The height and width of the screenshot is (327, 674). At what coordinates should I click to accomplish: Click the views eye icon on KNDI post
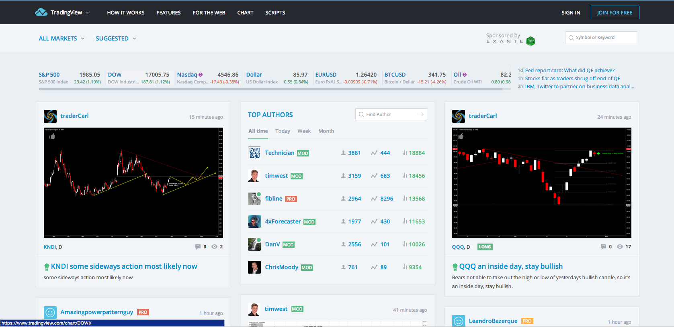click(x=214, y=247)
